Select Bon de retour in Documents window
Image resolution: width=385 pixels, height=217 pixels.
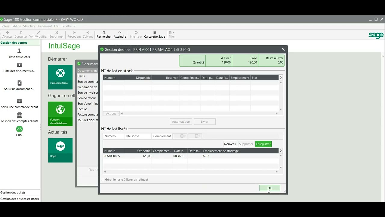[87, 98]
